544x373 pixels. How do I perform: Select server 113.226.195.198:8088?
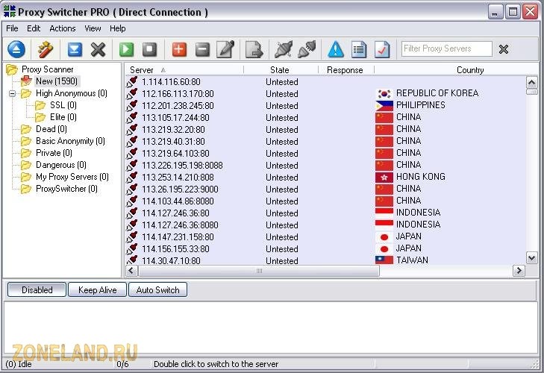pos(182,165)
